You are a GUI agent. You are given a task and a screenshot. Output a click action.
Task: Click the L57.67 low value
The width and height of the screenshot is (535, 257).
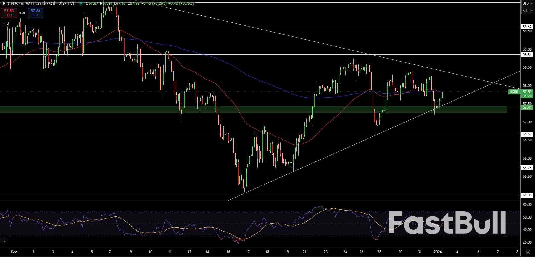(120, 4)
